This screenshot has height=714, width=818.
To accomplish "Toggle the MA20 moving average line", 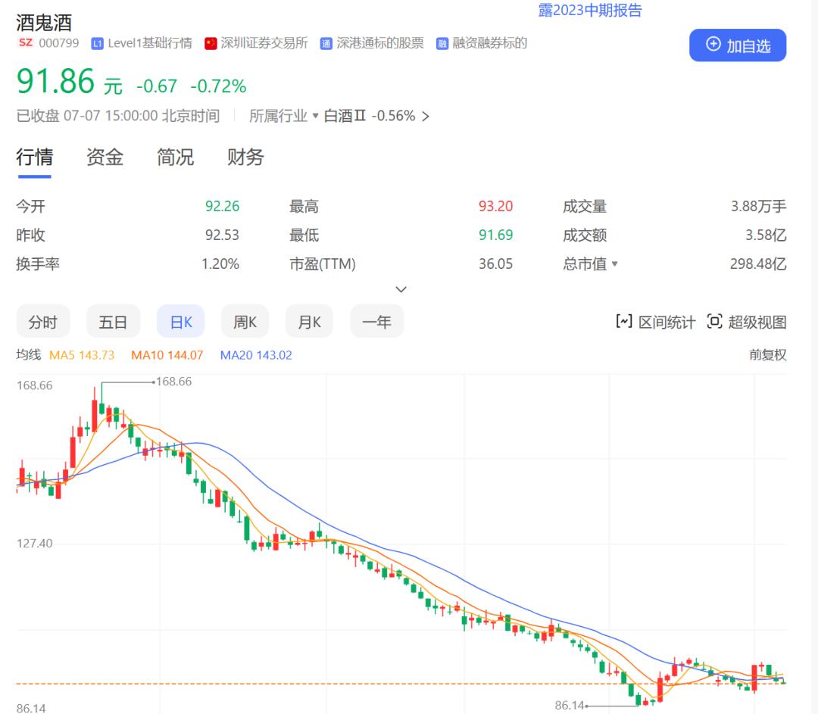I will (255, 354).
